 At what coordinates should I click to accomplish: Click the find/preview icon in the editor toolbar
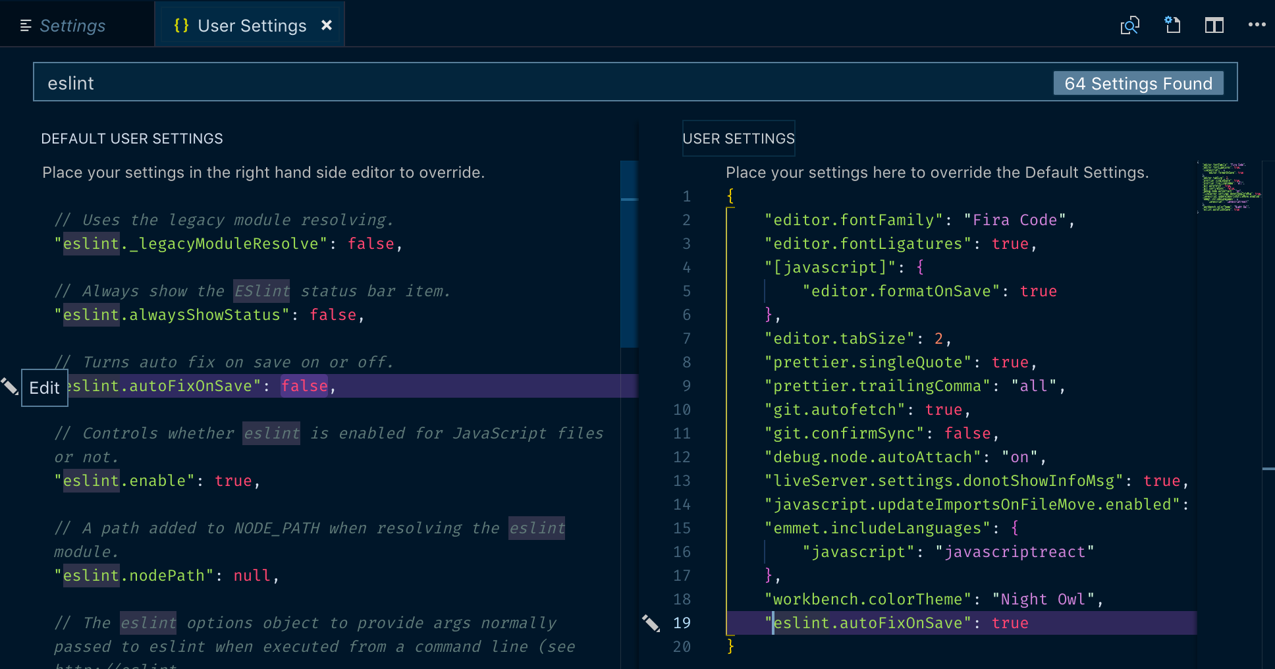coord(1129,25)
